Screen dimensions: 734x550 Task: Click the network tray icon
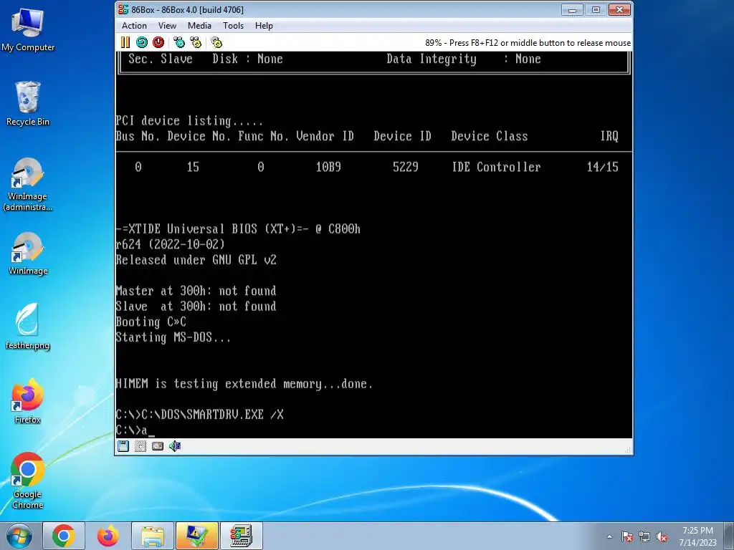coord(644,536)
